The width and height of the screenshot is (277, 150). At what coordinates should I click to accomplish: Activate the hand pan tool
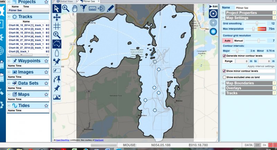[x=74, y=8]
